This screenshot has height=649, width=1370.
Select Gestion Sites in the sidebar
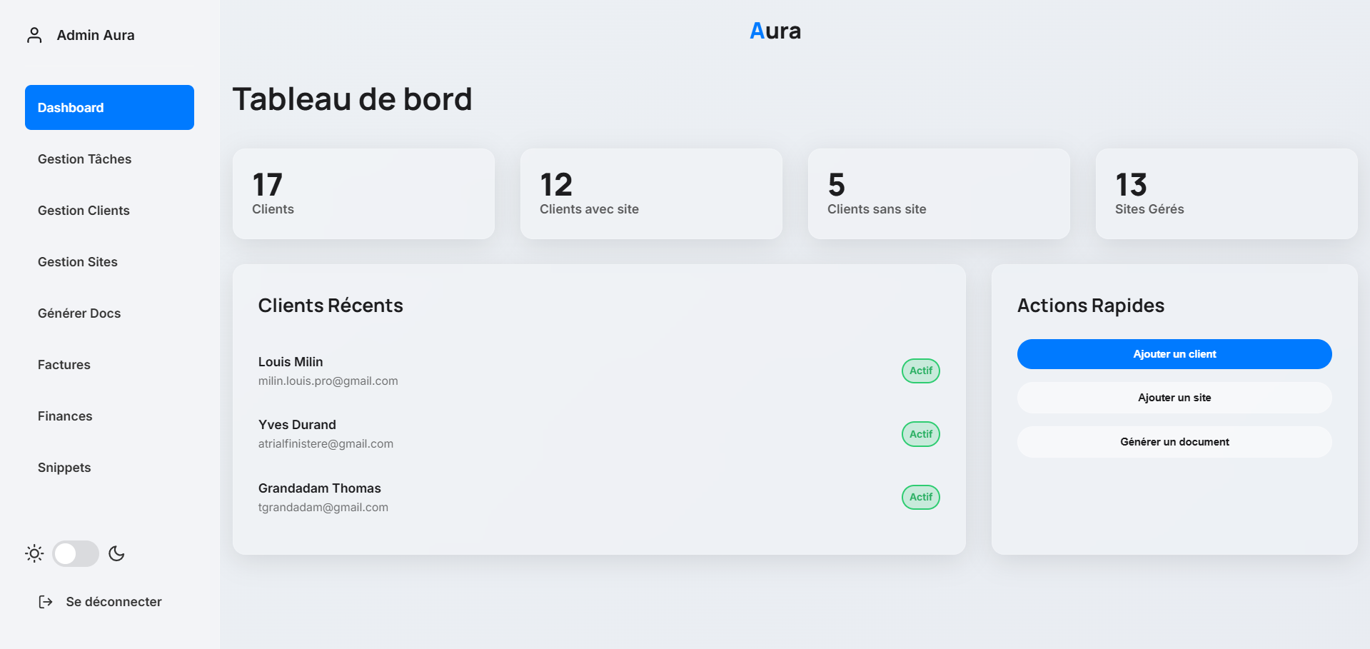(x=77, y=261)
